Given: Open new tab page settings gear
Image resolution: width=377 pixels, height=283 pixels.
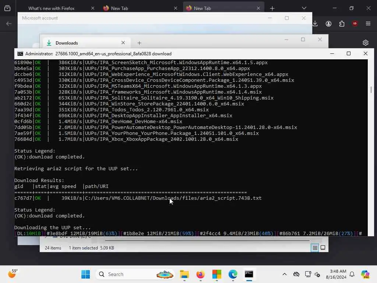Looking at the screenshot, I should tap(366, 43).
